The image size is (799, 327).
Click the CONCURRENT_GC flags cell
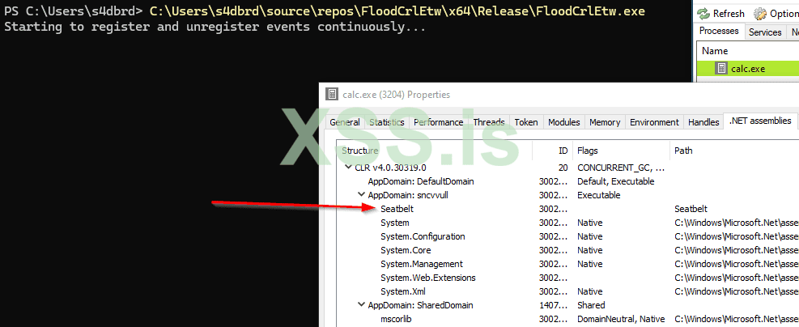pyautogui.click(x=621, y=167)
